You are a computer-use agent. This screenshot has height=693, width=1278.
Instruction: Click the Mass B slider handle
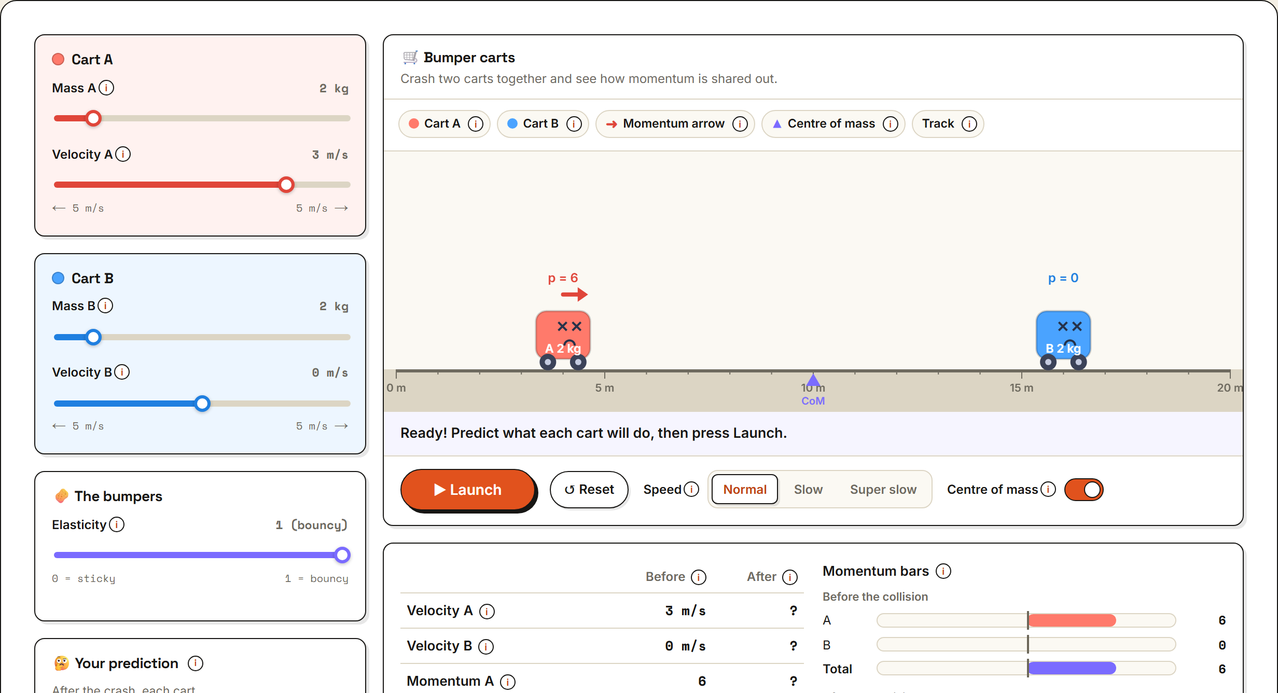(x=93, y=337)
